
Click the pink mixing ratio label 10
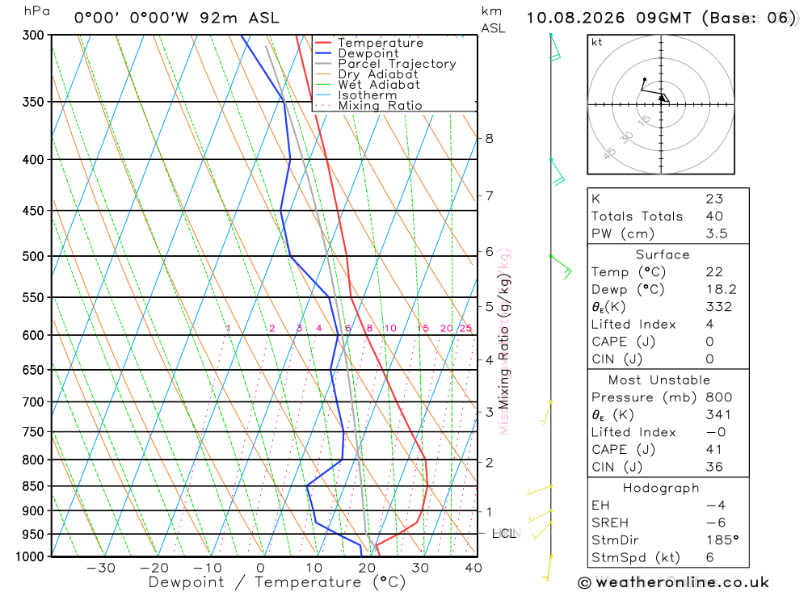tap(390, 328)
